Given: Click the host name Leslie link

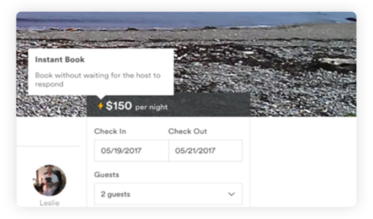Looking at the screenshot, I should click(x=50, y=203).
